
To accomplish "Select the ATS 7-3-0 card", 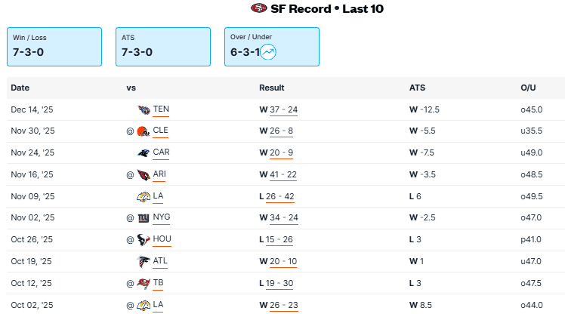I will point(163,47).
